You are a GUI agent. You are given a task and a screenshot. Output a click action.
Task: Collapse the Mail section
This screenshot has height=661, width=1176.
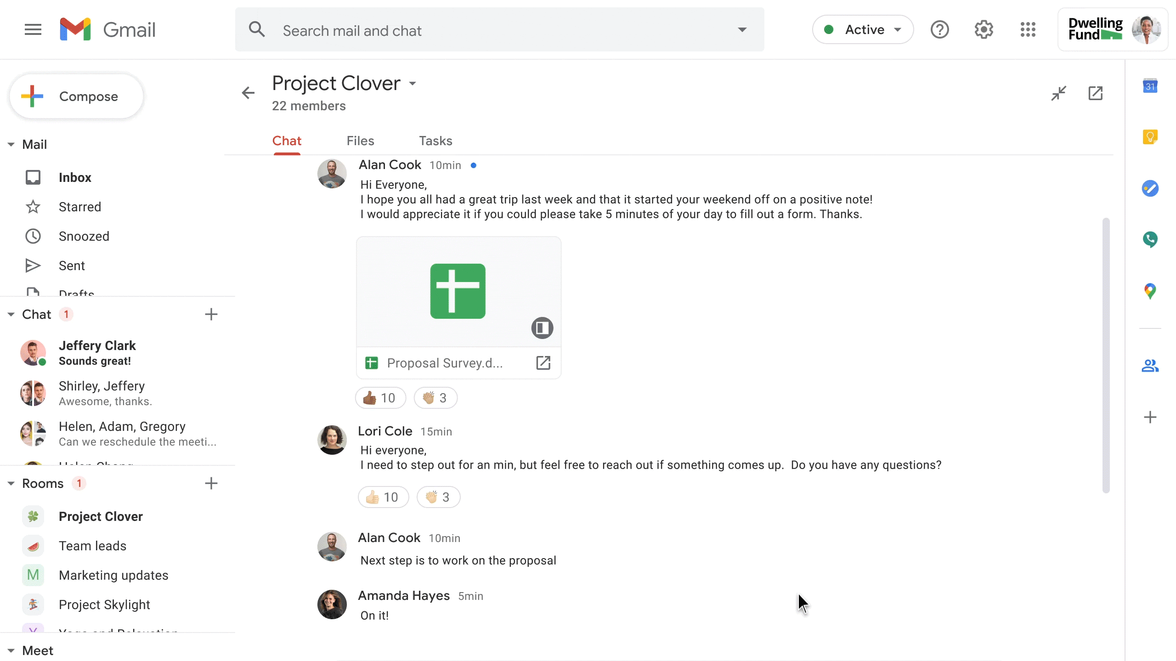point(11,144)
